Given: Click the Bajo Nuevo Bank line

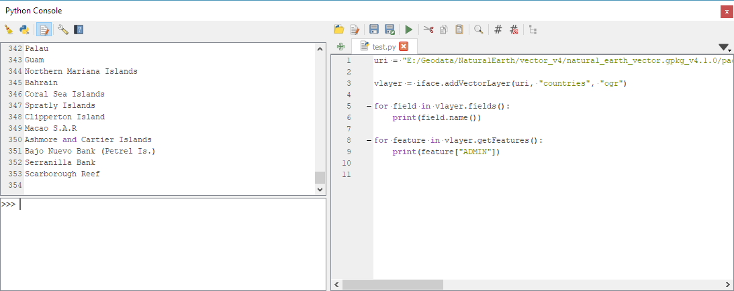Looking at the screenshot, I should pyautogui.click(x=90, y=151).
